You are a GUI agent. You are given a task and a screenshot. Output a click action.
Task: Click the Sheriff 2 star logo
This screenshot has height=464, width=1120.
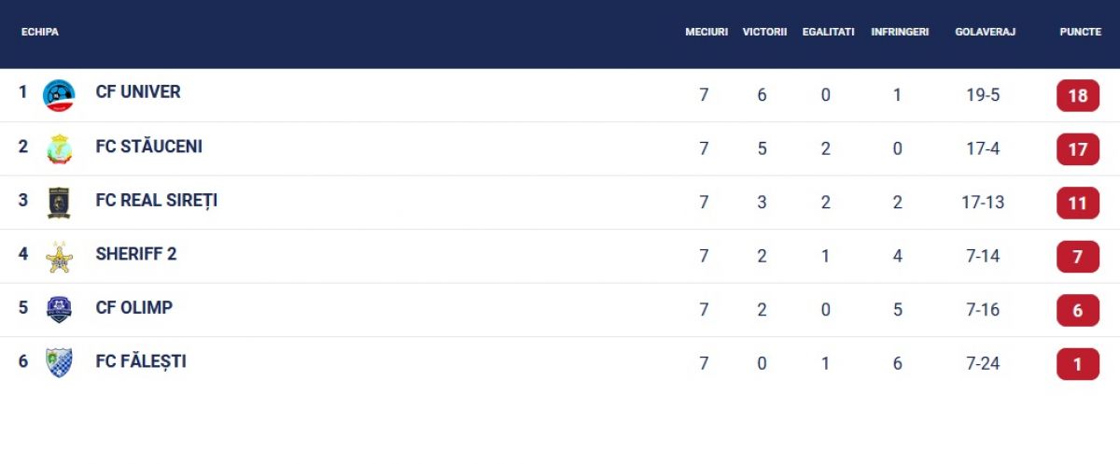tap(59, 257)
